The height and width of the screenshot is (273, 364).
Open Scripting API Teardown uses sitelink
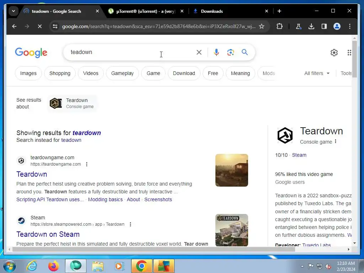[x=50, y=200]
